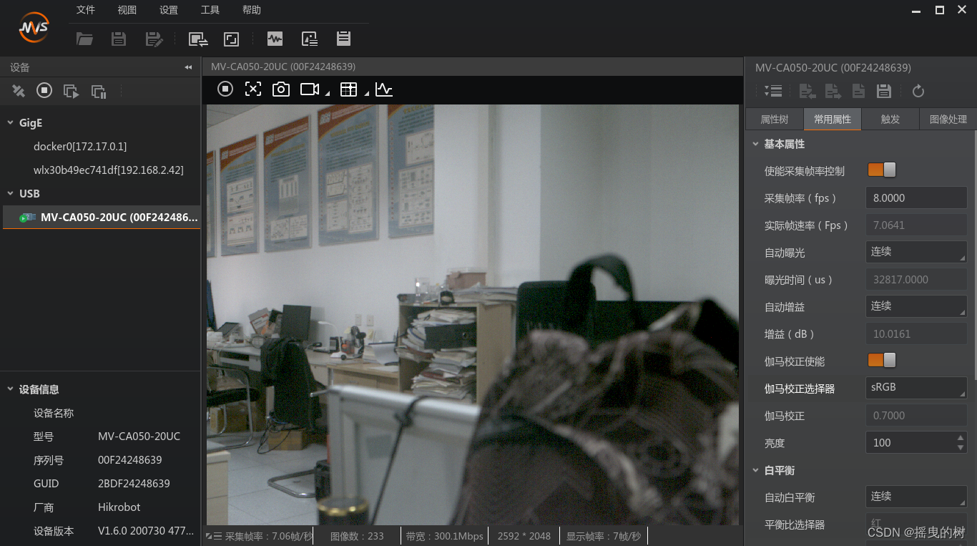Capture a snapshot with the camera icon
This screenshot has height=546, width=977.
pos(281,89)
